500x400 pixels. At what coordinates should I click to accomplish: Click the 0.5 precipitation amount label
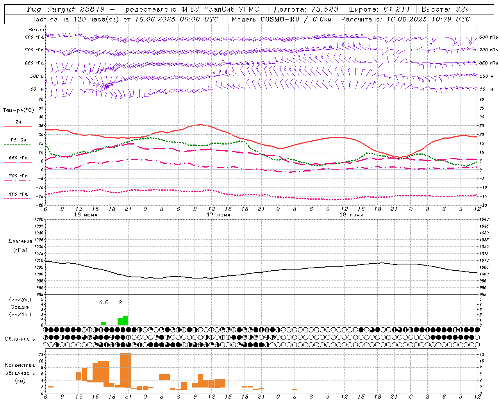coord(104,302)
